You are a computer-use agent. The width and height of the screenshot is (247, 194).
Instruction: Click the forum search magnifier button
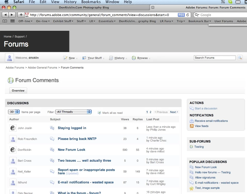pyautogui.click(x=240, y=58)
